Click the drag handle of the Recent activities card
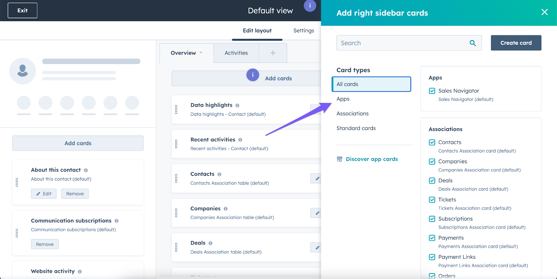 [x=176, y=144]
